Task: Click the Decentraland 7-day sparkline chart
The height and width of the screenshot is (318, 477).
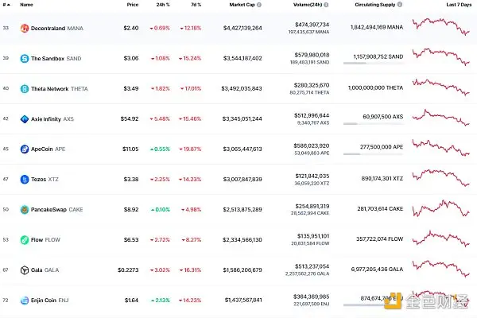Action: click(x=441, y=28)
